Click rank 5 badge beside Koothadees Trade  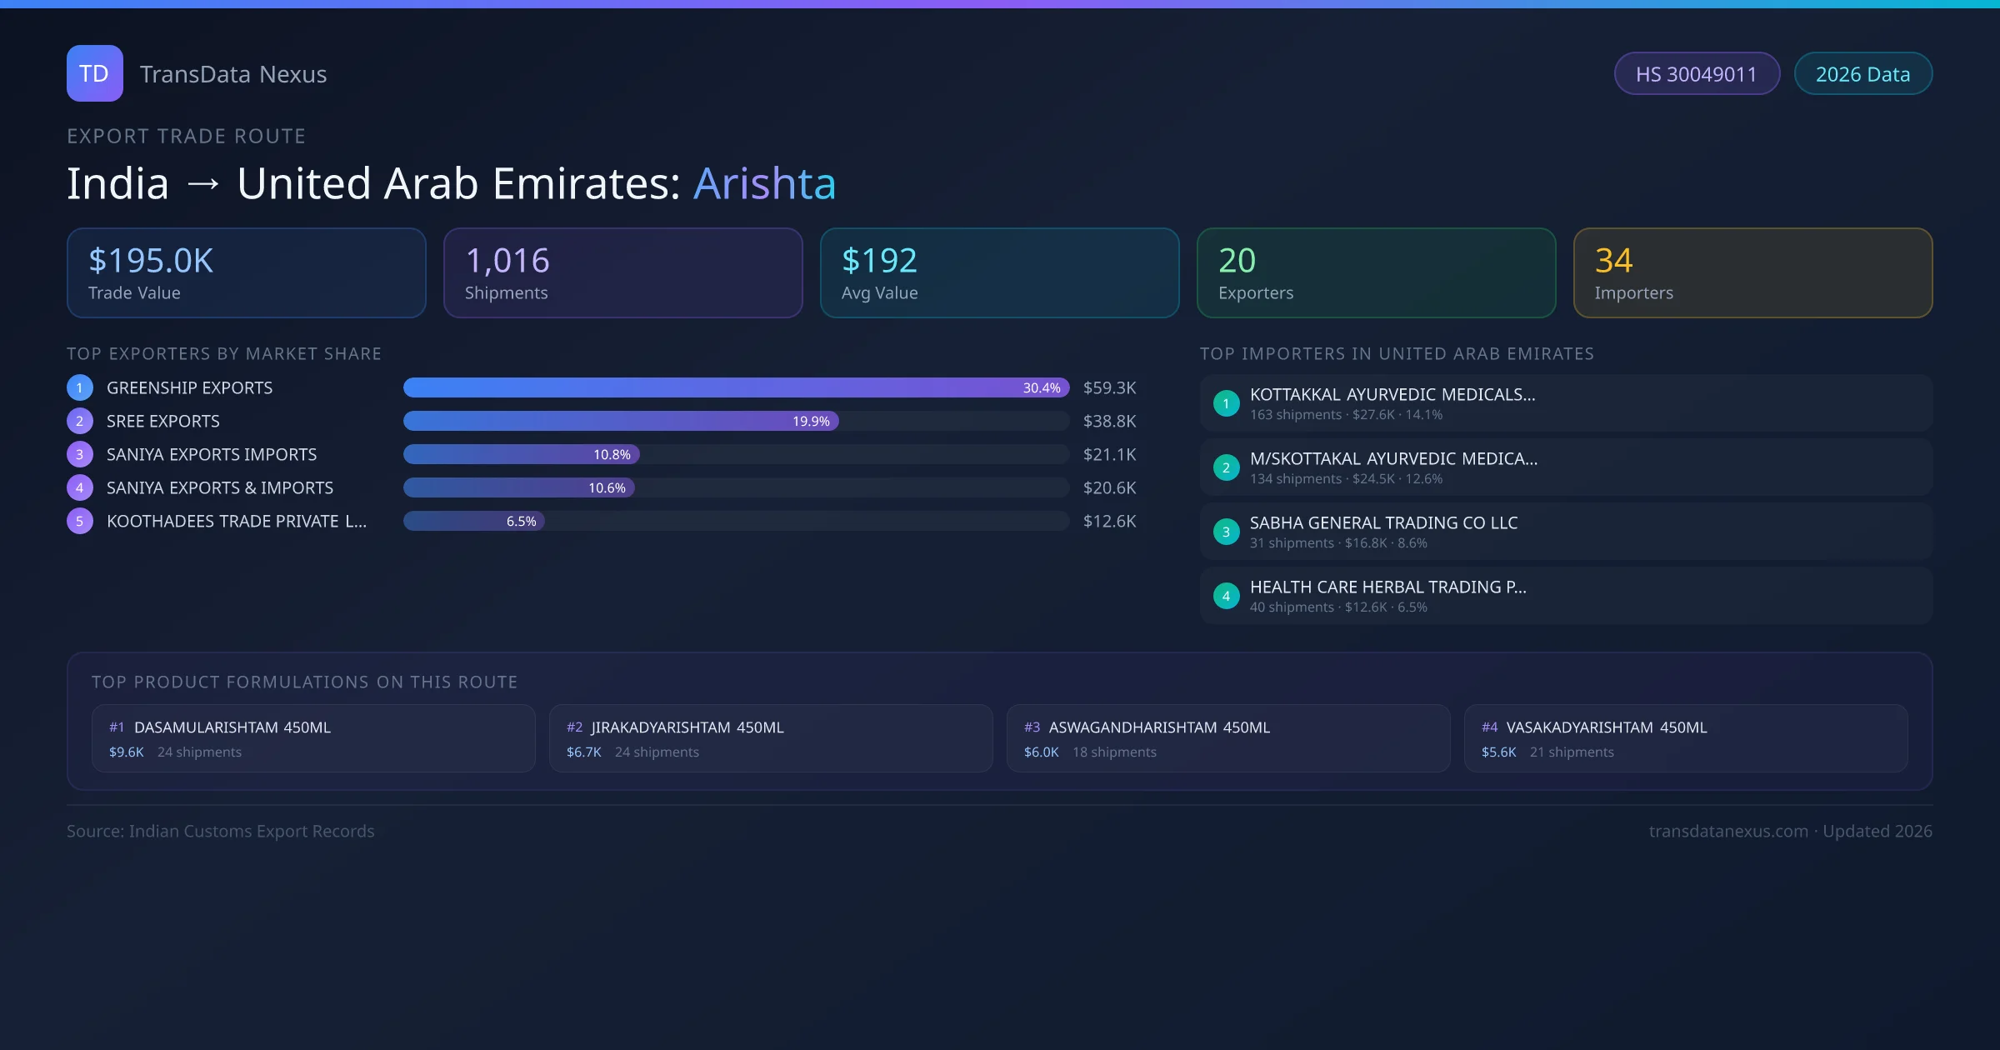tap(80, 521)
